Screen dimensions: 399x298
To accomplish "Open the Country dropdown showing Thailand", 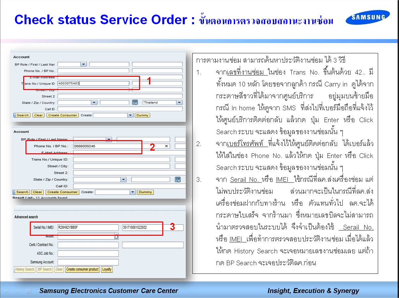I will coord(179,103).
